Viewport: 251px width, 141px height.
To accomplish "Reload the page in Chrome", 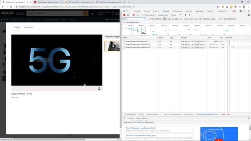I will pyautogui.click(x=11, y=7).
